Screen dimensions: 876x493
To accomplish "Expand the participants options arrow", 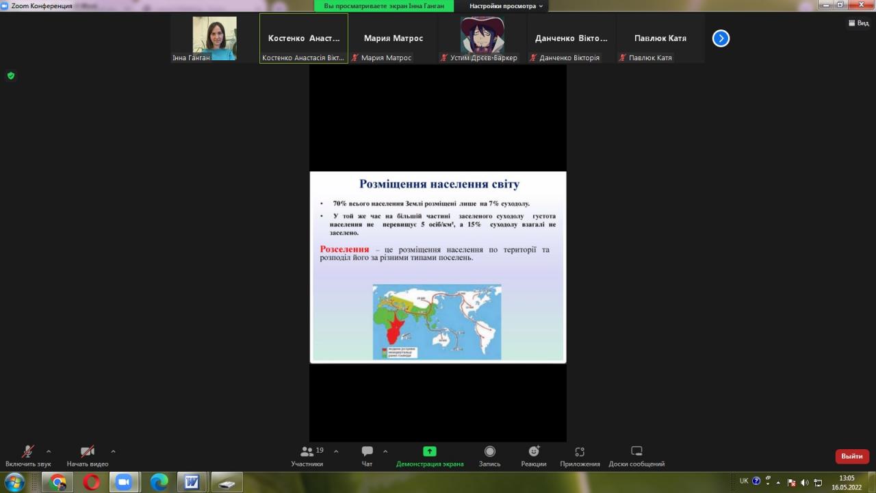I will pos(336,451).
